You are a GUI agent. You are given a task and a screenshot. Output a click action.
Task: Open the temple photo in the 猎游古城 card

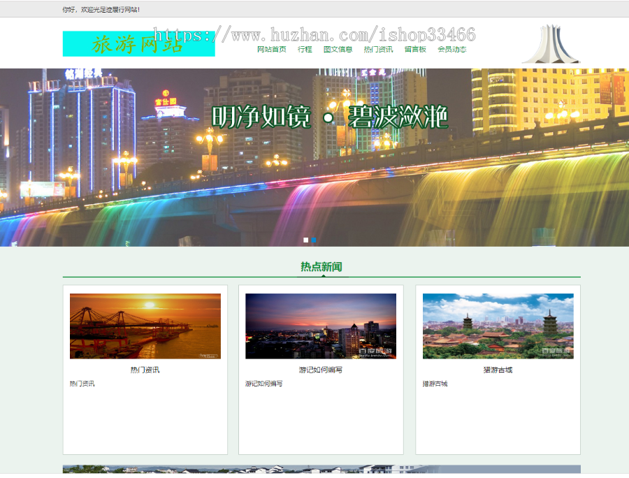click(497, 326)
